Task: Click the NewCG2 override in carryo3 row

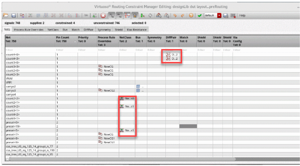Action: click(x=106, y=91)
